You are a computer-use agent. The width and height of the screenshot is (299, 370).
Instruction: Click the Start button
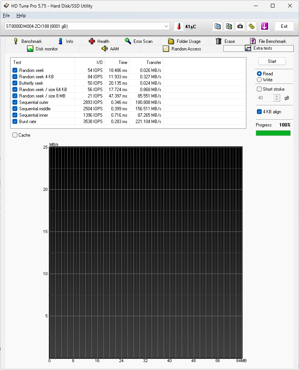click(272, 61)
